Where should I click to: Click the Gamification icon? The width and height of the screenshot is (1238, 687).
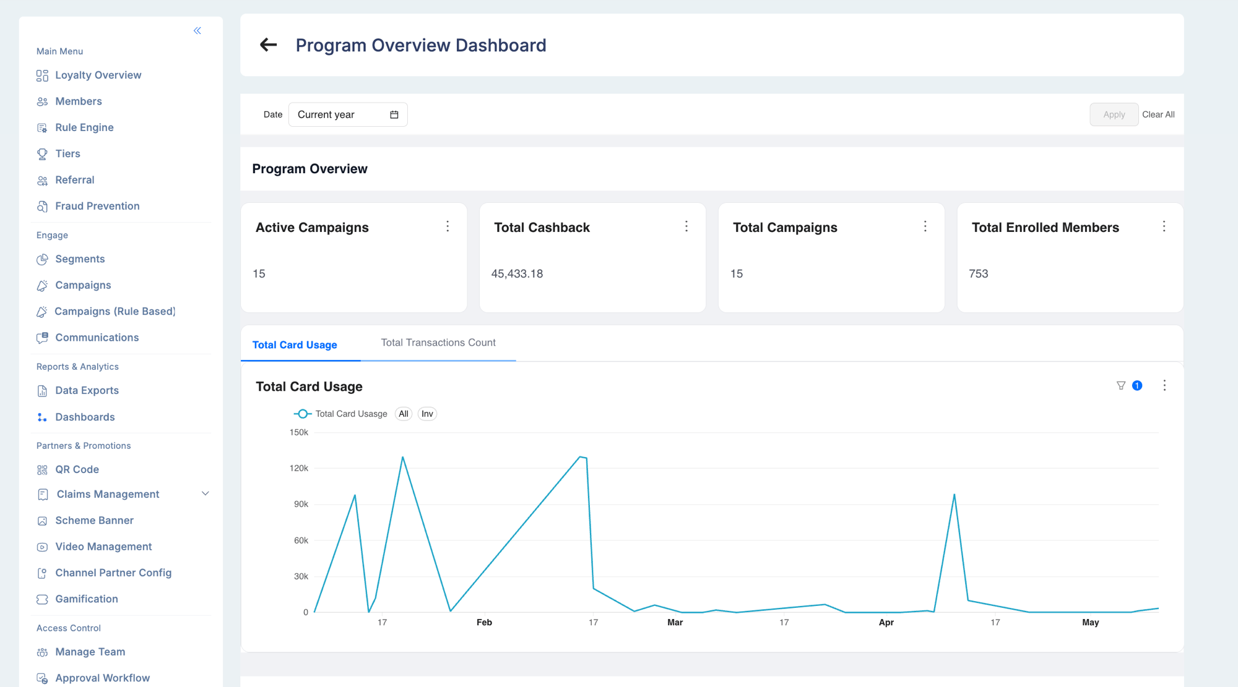pyautogui.click(x=42, y=599)
